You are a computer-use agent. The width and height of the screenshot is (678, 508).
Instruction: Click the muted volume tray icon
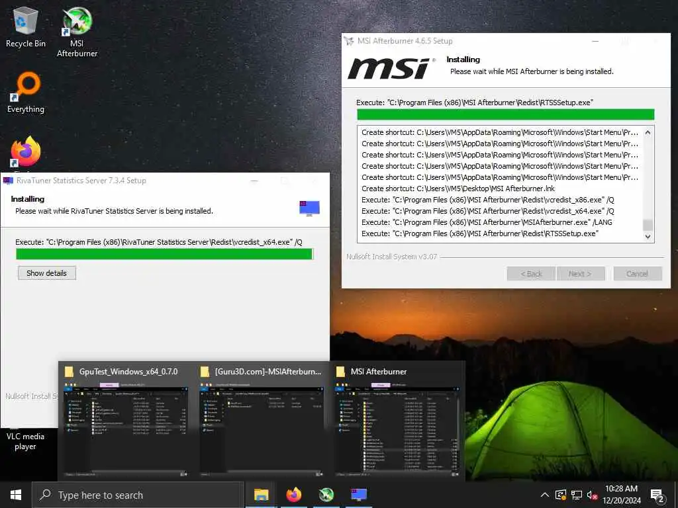point(592,495)
